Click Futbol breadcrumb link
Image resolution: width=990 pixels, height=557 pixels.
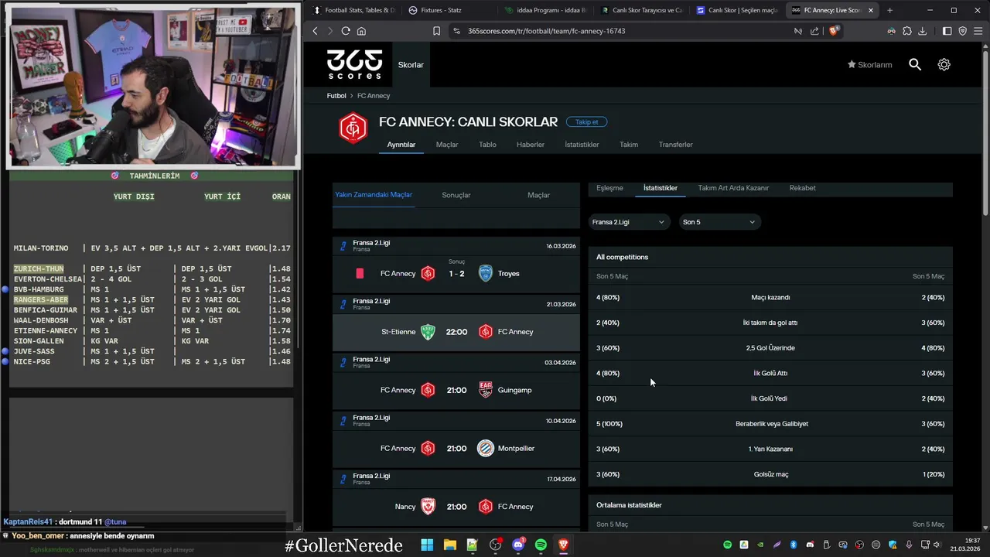coord(336,96)
